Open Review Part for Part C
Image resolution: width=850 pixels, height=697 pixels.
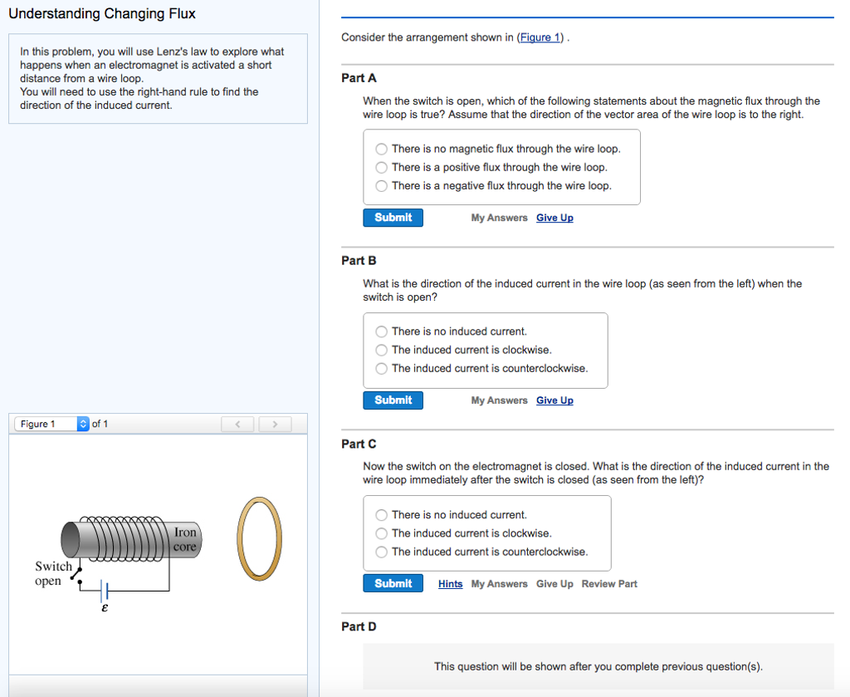point(609,584)
